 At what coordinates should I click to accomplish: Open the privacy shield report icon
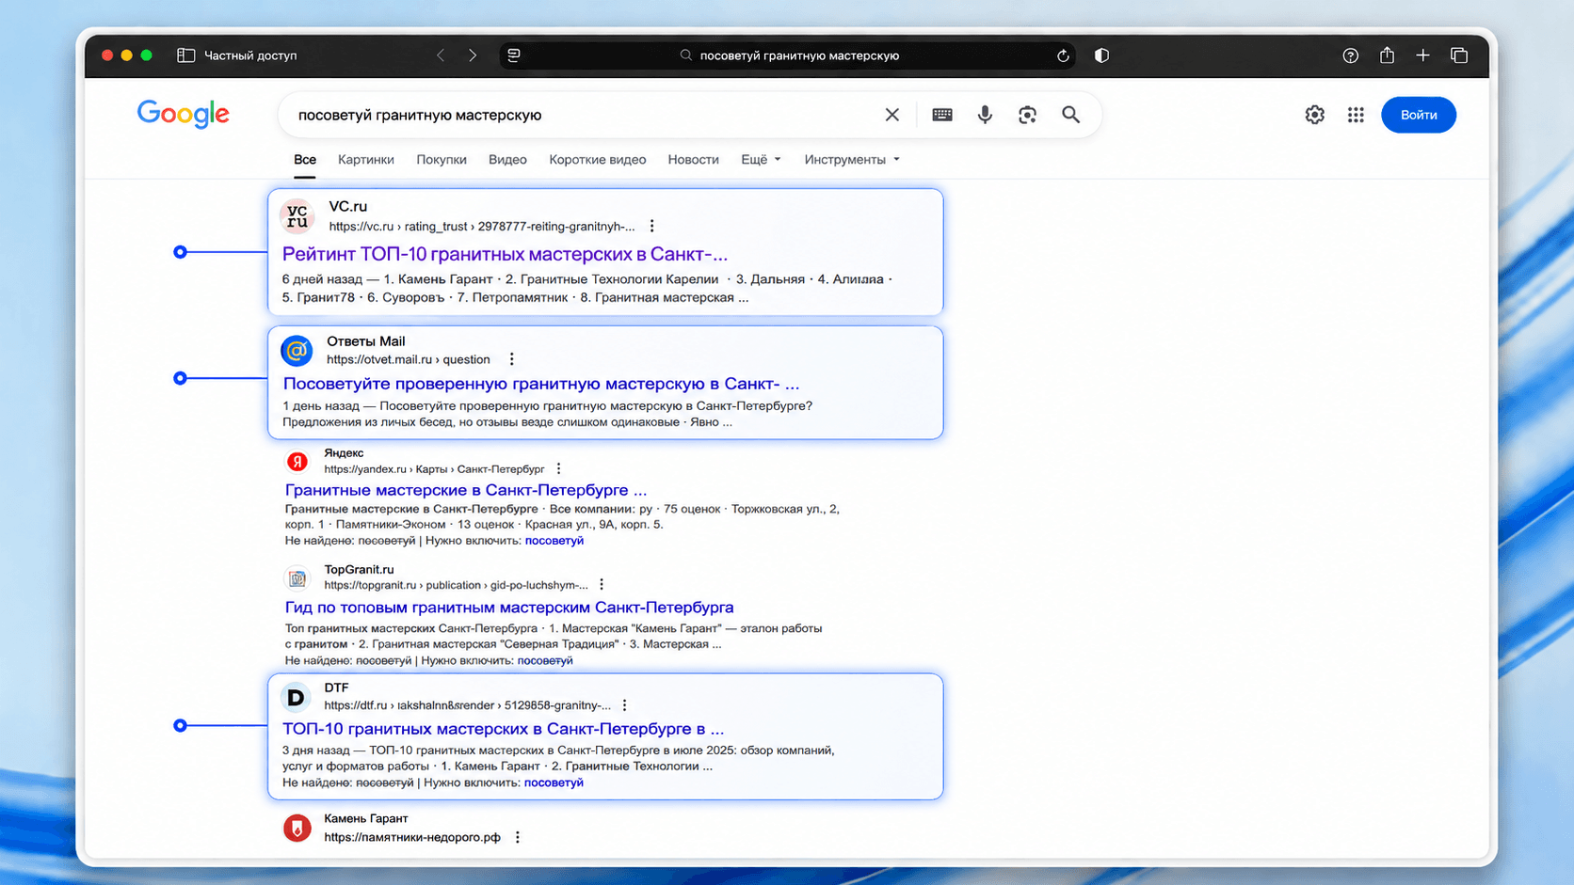click(x=1101, y=55)
